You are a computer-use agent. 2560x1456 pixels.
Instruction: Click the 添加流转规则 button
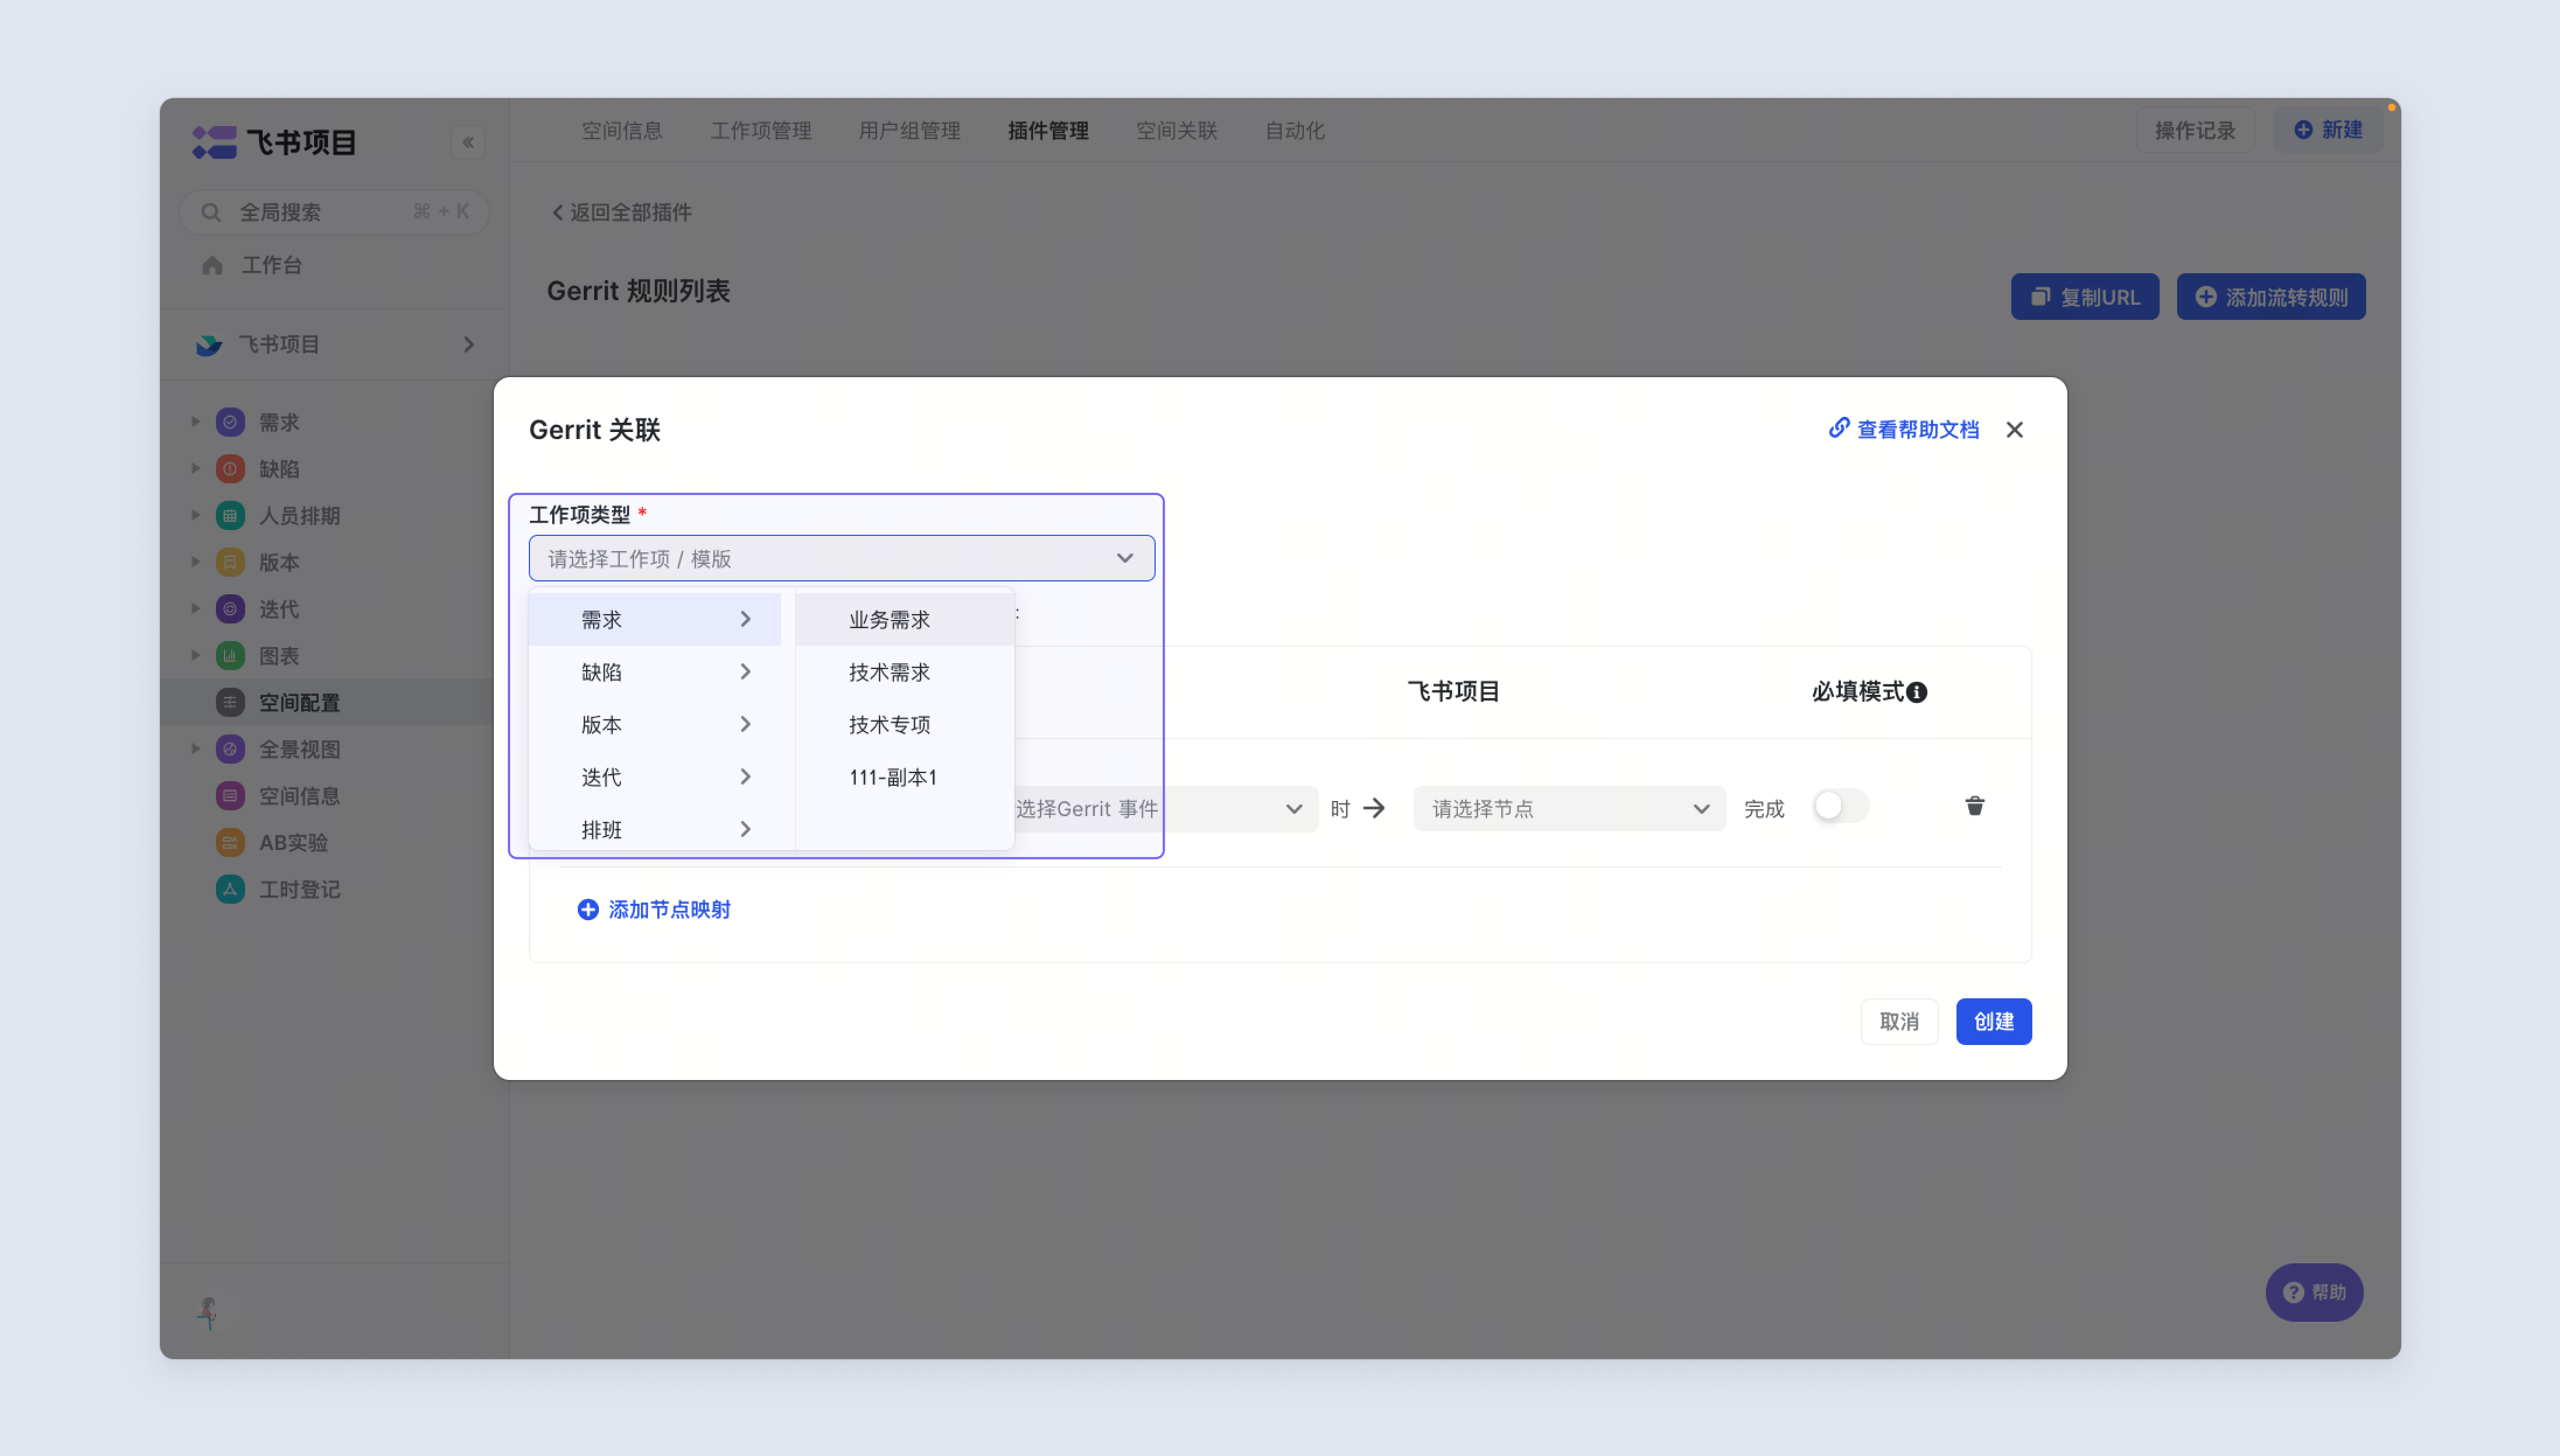coord(2270,297)
